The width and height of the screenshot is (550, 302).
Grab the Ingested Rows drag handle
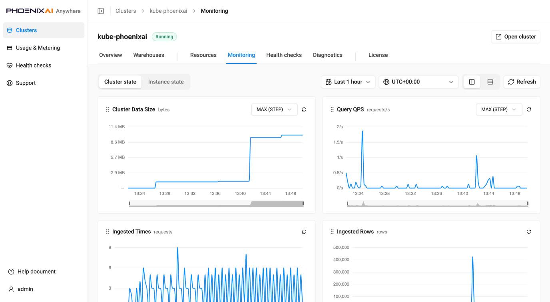pos(332,232)
